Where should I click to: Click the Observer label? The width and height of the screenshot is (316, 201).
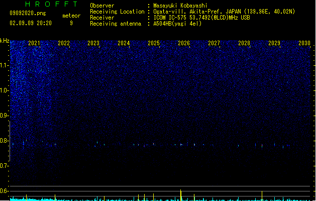102,6
